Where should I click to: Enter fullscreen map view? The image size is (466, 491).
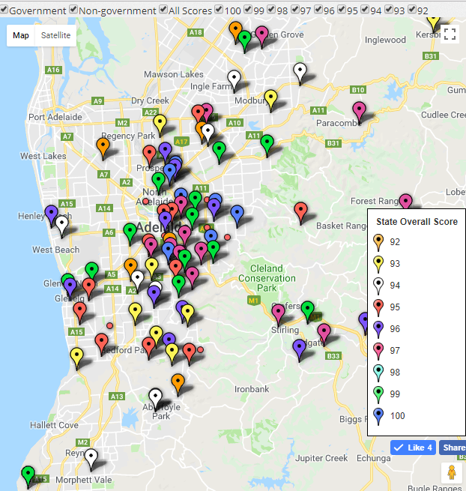click(450, 34)
